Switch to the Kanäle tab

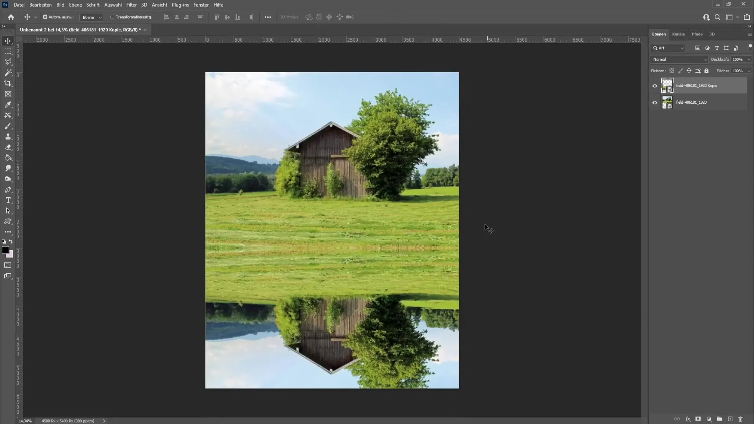678,34
